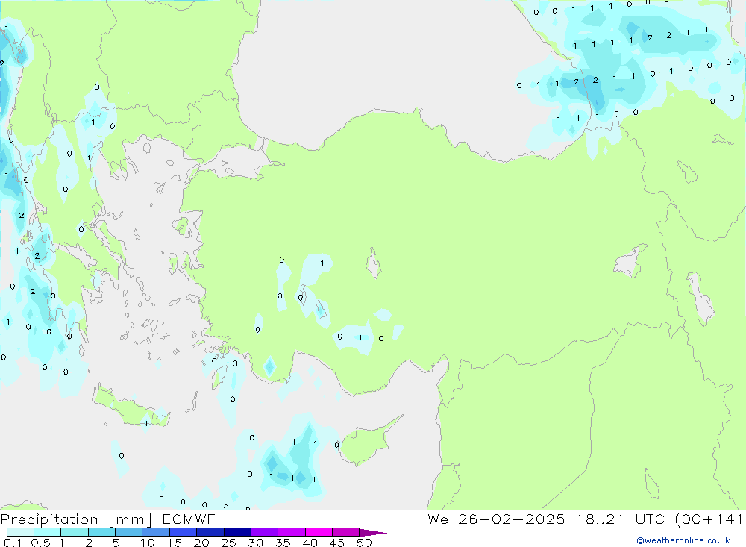Click the island of Crete on map

coord(131,406)
